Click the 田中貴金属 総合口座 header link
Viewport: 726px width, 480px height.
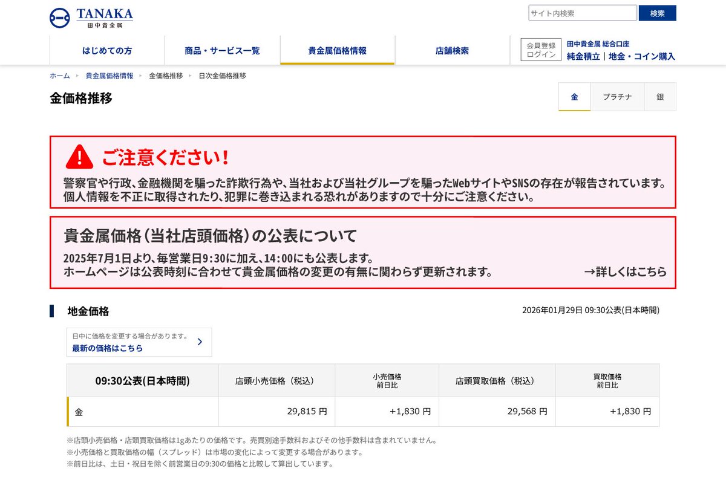click(600, 44)
